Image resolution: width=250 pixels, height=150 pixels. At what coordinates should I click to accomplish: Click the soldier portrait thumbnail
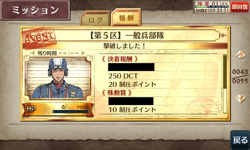(x=58, y=78)
